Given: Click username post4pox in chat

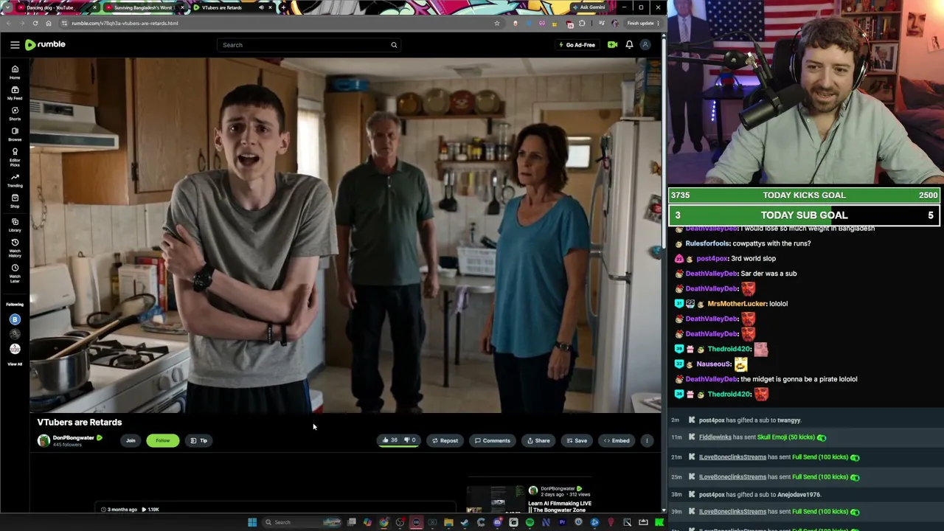Looking at the screenshot, I should click(x=712, y=259).
